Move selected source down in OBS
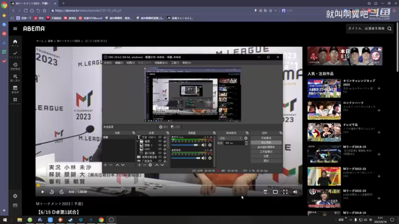This screenshot has width=399, height=224. click(162, 165)
